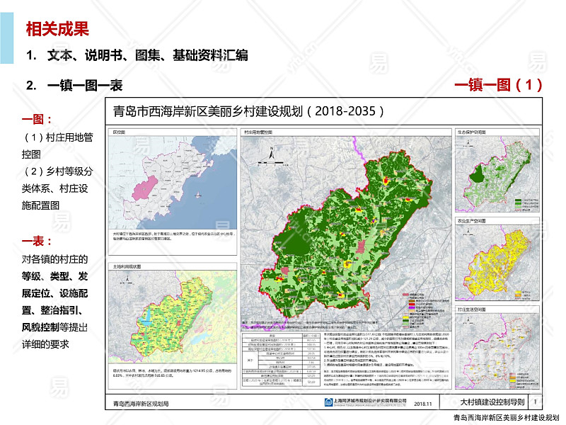Click the footer text 青岛西海岸新区规划局
This screenshot has width=566, height=425.
[140, 403]
